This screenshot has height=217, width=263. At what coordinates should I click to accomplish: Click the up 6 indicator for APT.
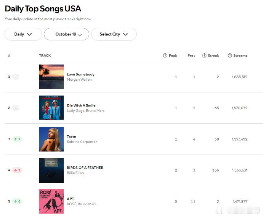[17, 201]
